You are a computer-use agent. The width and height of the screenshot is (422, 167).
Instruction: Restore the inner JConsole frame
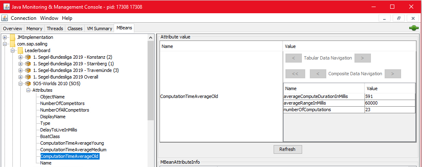398,18
